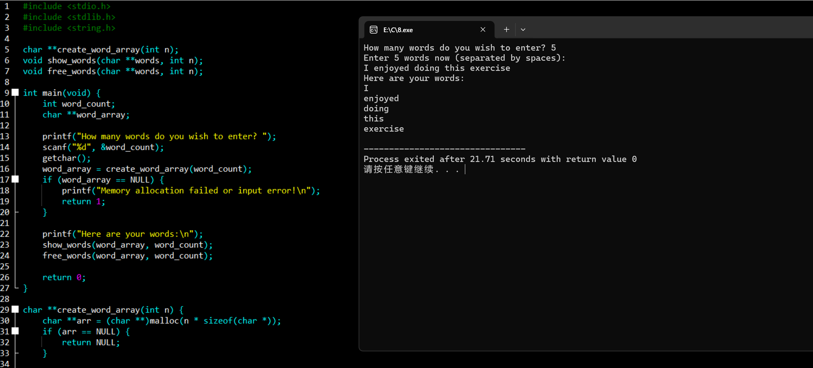Screen dimensions: 813x368
Task: Click 'How many words do you wish' terminal line
Action: [x=460, y=48]
